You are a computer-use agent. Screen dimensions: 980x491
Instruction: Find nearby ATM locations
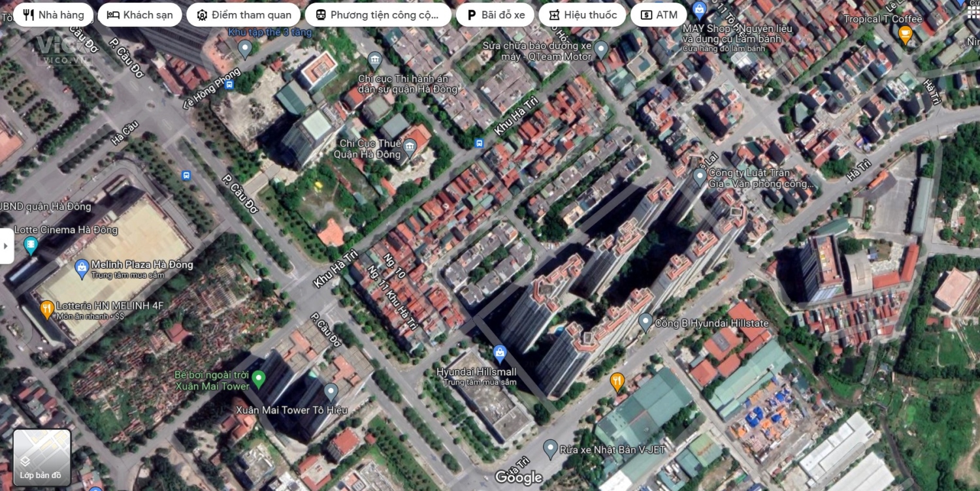coord(658,15)
